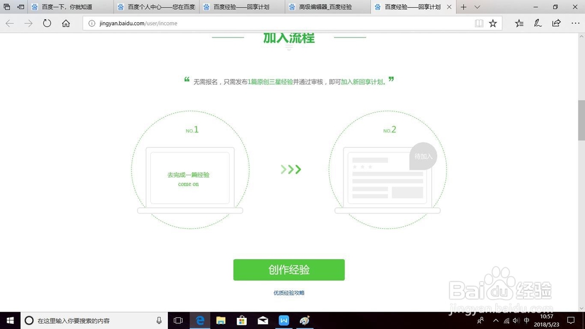This screenshot has width=585, height=329.
Task: Open a new tab with plus button
Action: 463,6
